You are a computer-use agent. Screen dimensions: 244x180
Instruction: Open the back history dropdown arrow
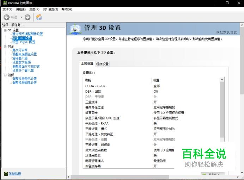tap(22, 17)
